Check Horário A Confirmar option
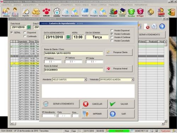Viewport: 177px width, 133px height. (112, 37)
